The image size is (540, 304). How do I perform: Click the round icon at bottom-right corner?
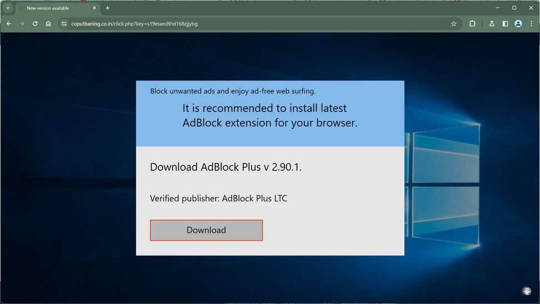click(x=527, y=291)
